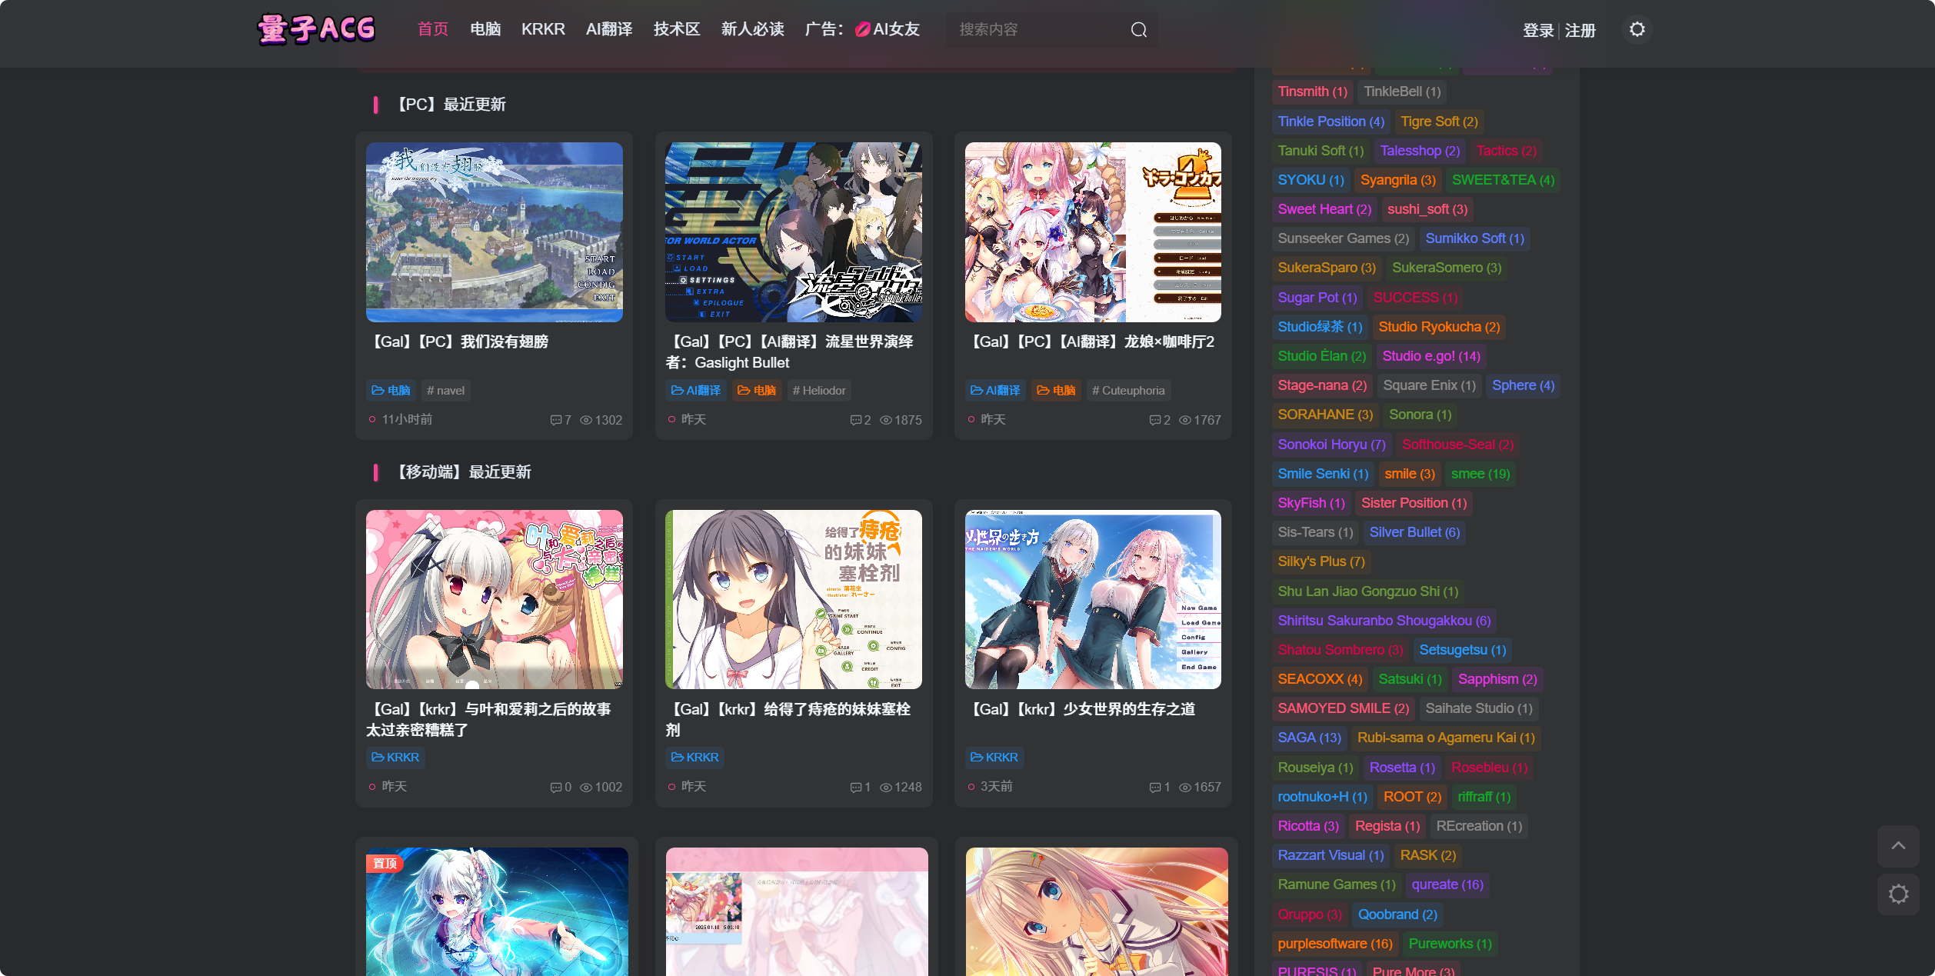Click the search magnifier icon
Viewport: 1935px width, 976px height.
point(1139,30)
